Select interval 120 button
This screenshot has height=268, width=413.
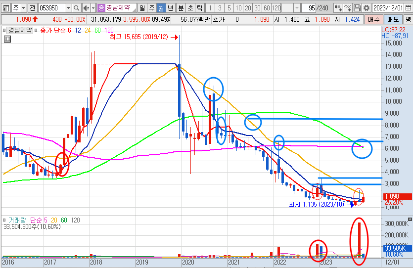[276, 8]
